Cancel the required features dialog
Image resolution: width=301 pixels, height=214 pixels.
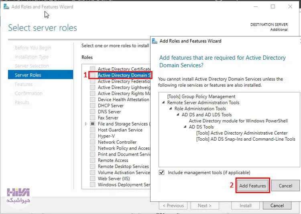pyautogui.click(x=285, y=186)
